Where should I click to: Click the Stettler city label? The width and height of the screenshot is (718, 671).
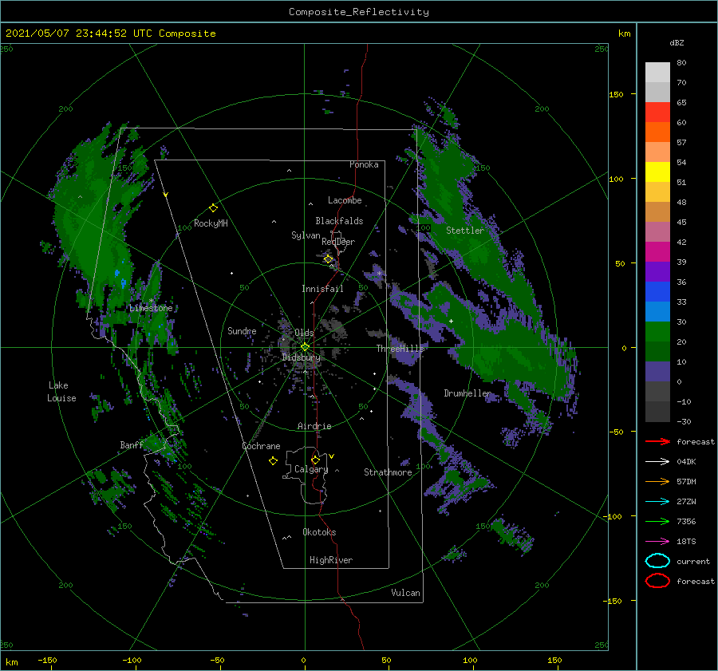[465, 231]
